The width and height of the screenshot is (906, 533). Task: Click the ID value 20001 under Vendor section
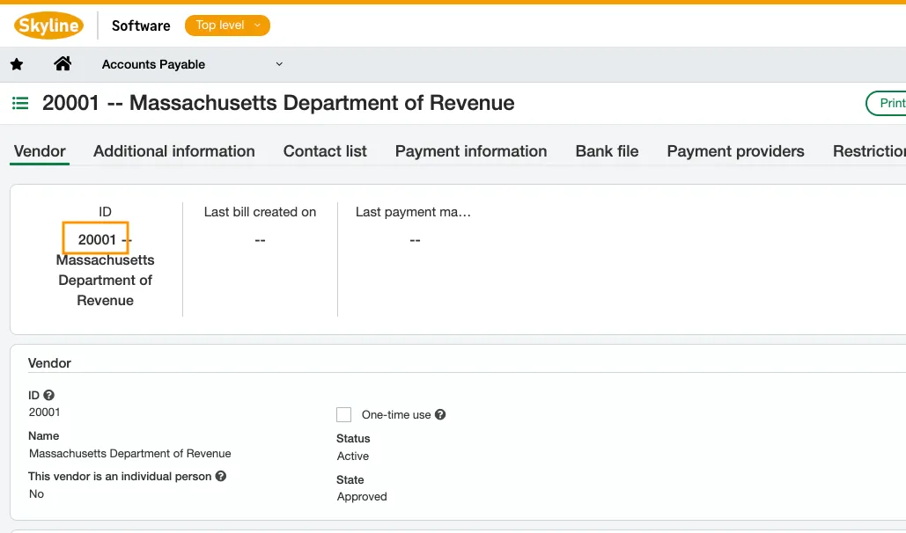[45, 413]
